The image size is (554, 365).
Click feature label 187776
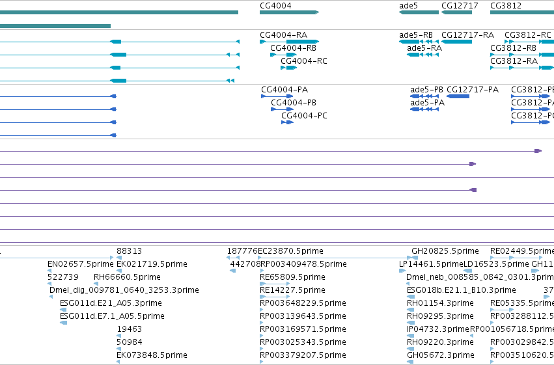242,251
